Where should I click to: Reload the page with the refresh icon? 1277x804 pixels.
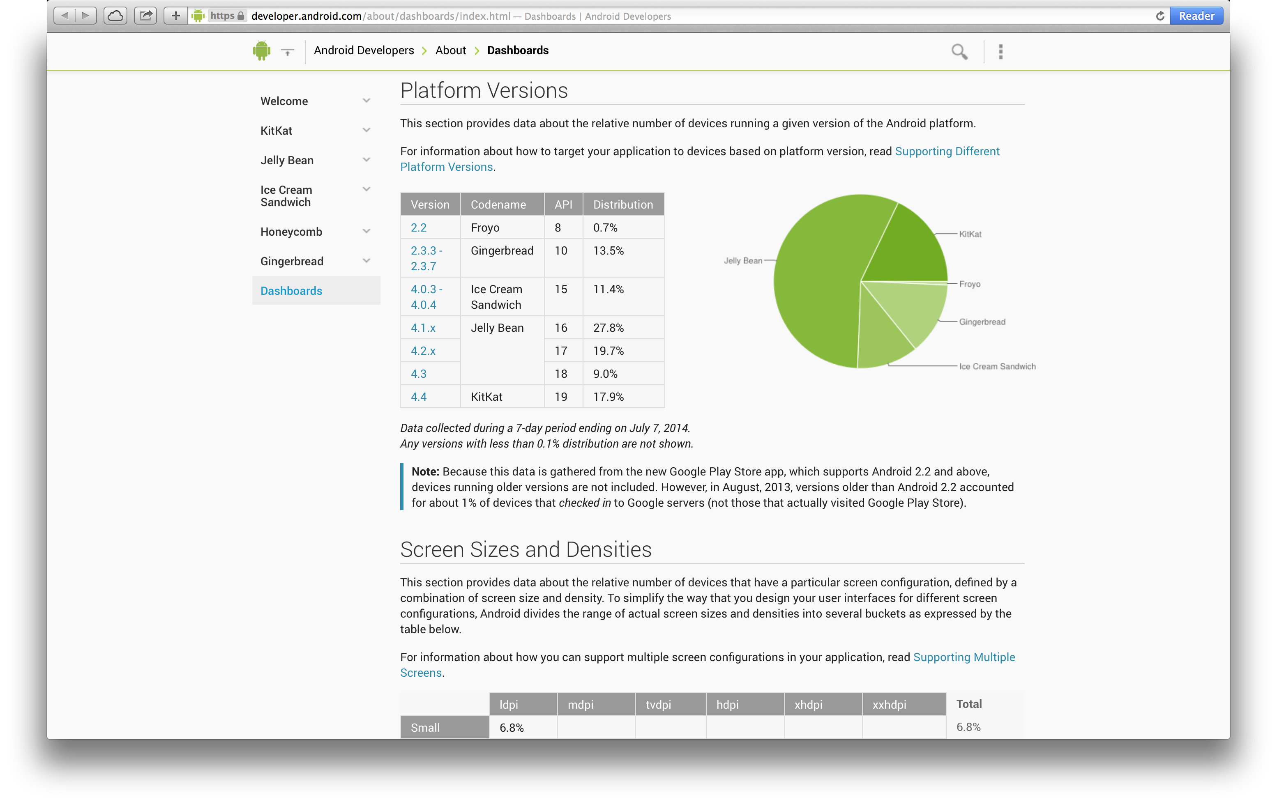1160,16
